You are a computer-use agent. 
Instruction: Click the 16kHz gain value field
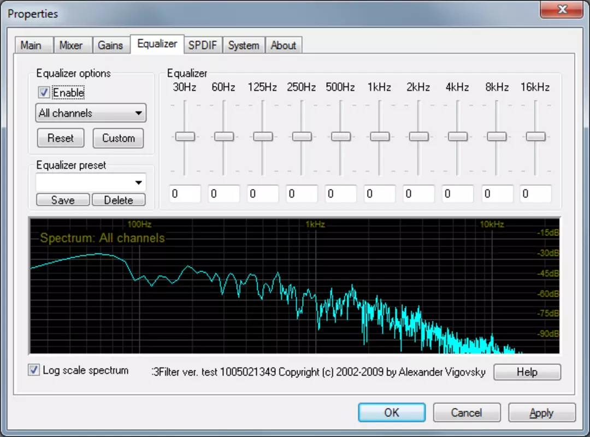click(x=536, y=194)
